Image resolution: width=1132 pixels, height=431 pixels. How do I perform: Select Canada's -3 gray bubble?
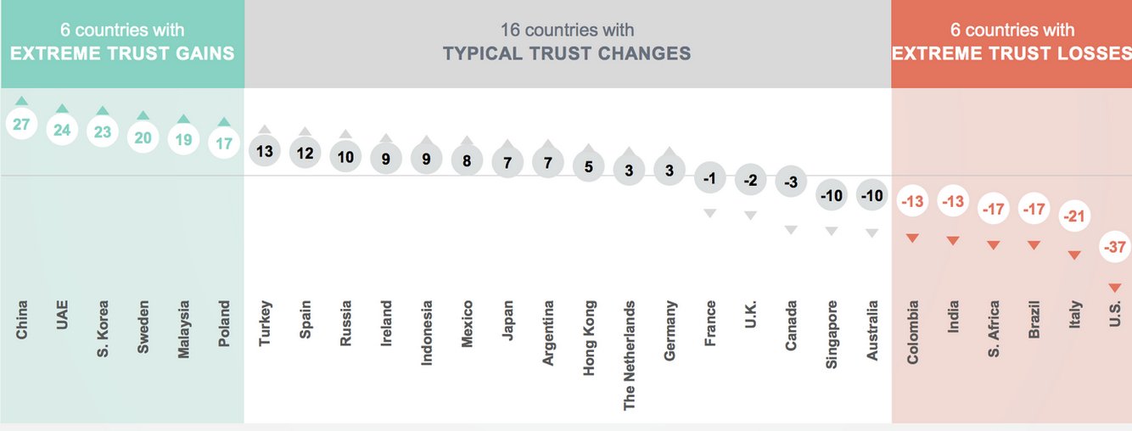coord(791,182)
